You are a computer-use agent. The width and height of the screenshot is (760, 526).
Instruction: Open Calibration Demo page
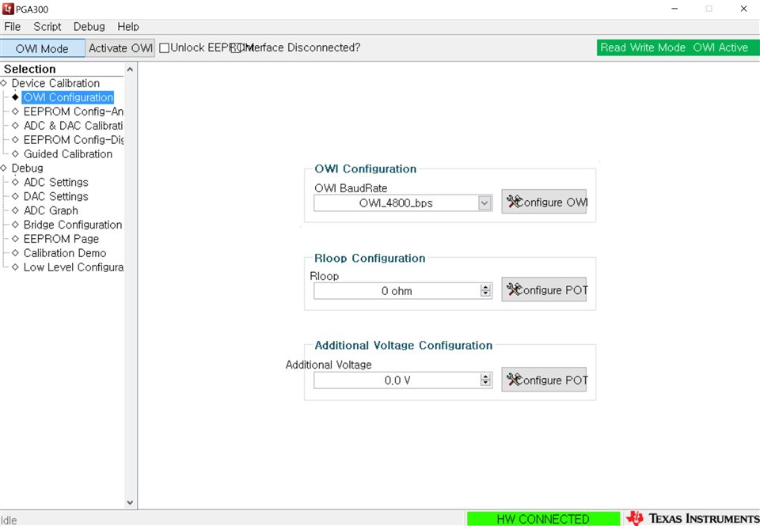65,253
